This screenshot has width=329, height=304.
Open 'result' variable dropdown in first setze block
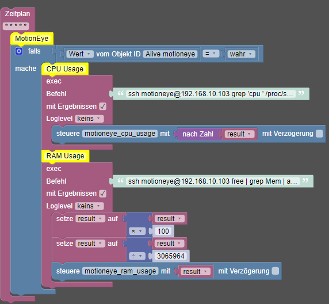pos(90,219)
